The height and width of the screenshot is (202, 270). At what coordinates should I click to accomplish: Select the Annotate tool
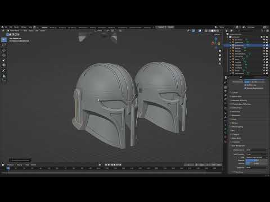tap(4, 71)
